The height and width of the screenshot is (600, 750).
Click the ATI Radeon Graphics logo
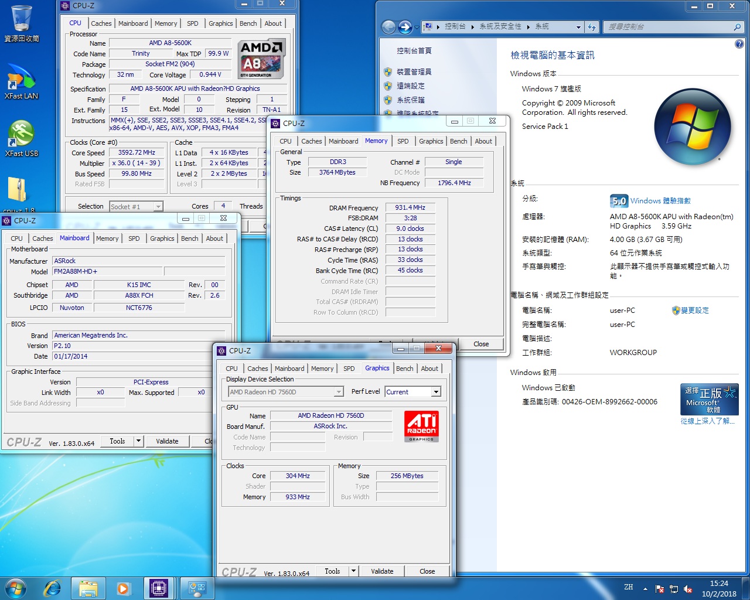(421, 426)
